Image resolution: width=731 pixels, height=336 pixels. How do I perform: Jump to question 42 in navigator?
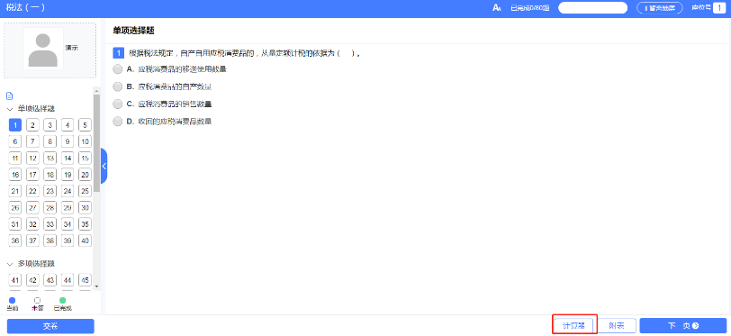pos(32,280)
